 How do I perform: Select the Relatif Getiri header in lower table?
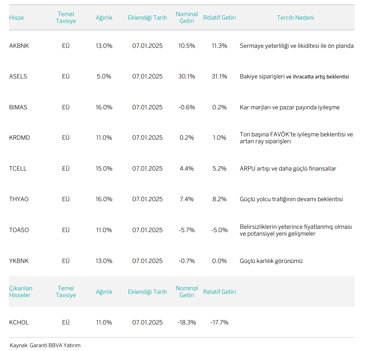(x=219, y=292)
